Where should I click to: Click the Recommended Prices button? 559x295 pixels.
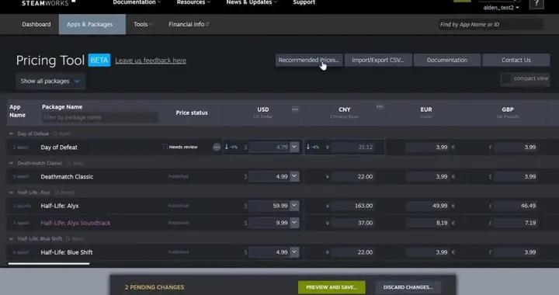tap(309, 61)
